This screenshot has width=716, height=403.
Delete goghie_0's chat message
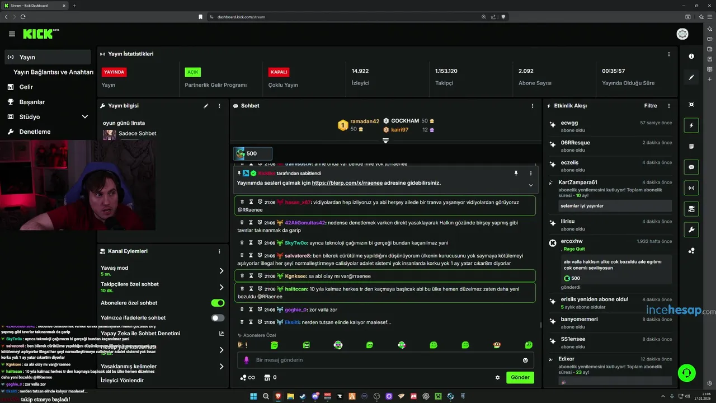pyautogui.click(x=242, y=310)
